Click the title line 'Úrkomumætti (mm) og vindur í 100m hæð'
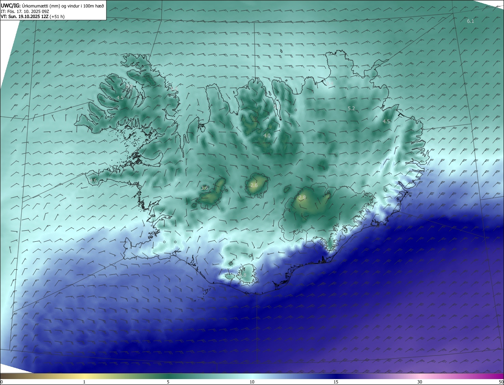 coord(63,6)
